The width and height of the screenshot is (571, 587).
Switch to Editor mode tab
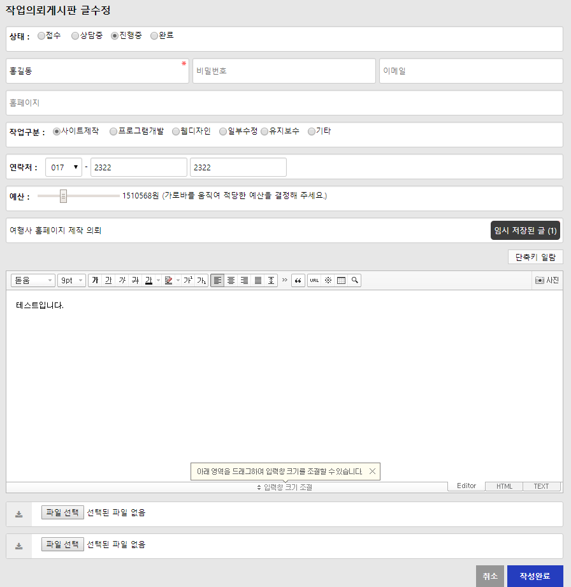point(466,486)
